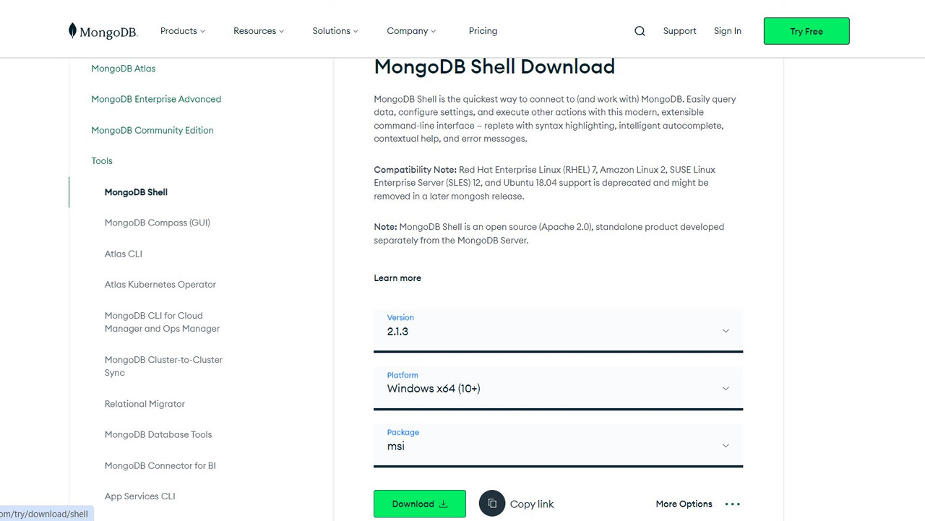
Task: Open the Solutions menu
Action: [335, 31]
